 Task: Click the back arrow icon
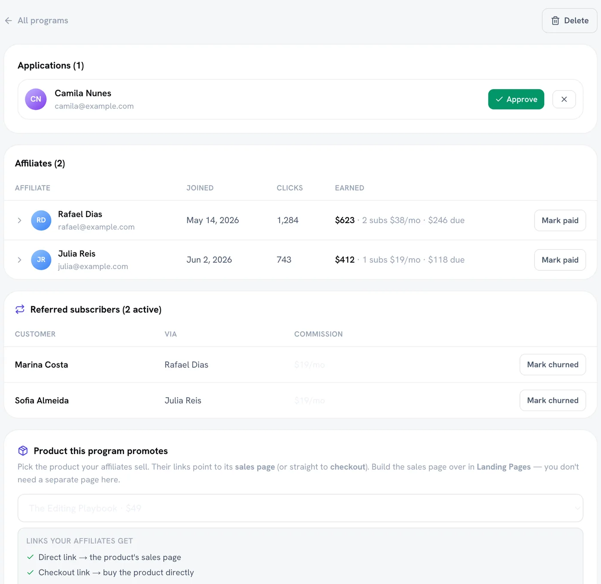click(x=9, y=21)
